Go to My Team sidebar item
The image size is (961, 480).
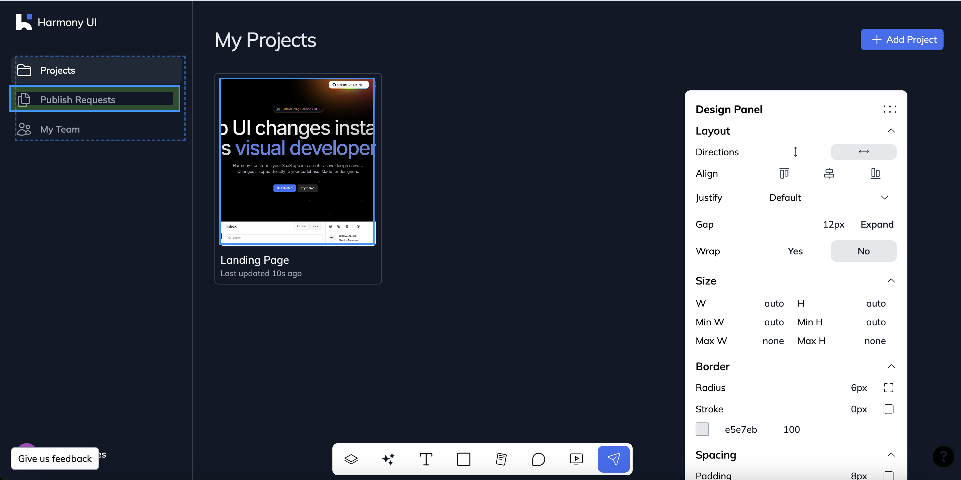click(x=60, y=129)
